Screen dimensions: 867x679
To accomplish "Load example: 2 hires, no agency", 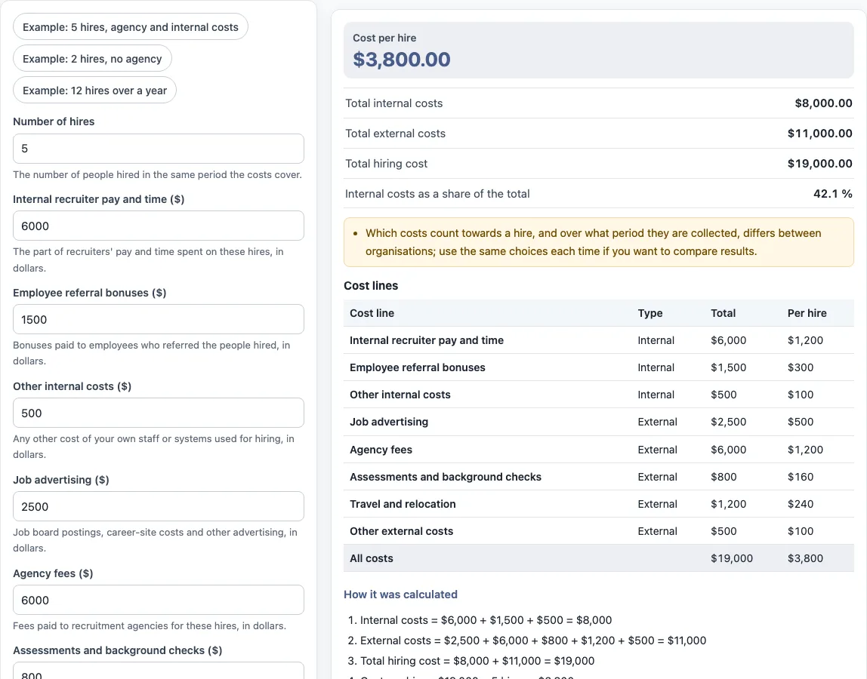I will tap(92, 59).
